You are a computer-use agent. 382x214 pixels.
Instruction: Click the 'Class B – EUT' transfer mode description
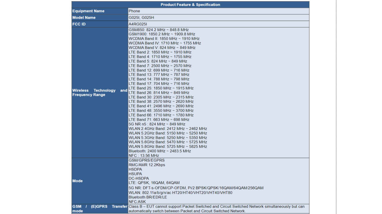217,209
